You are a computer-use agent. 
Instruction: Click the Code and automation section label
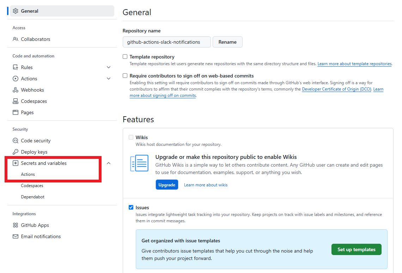[x=33, y=56]
